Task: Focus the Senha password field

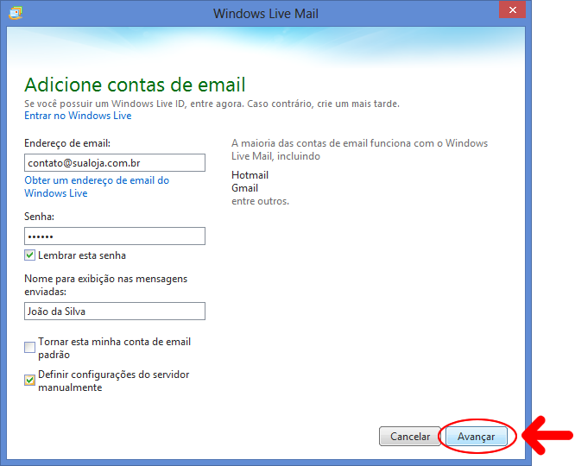Action: click(x=115, y=236)
